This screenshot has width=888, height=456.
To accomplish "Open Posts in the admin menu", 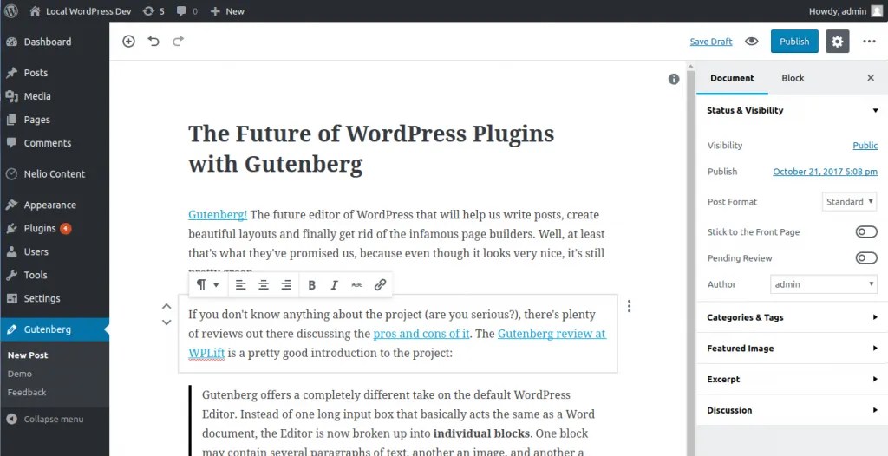I will click(x=55, y=73).
